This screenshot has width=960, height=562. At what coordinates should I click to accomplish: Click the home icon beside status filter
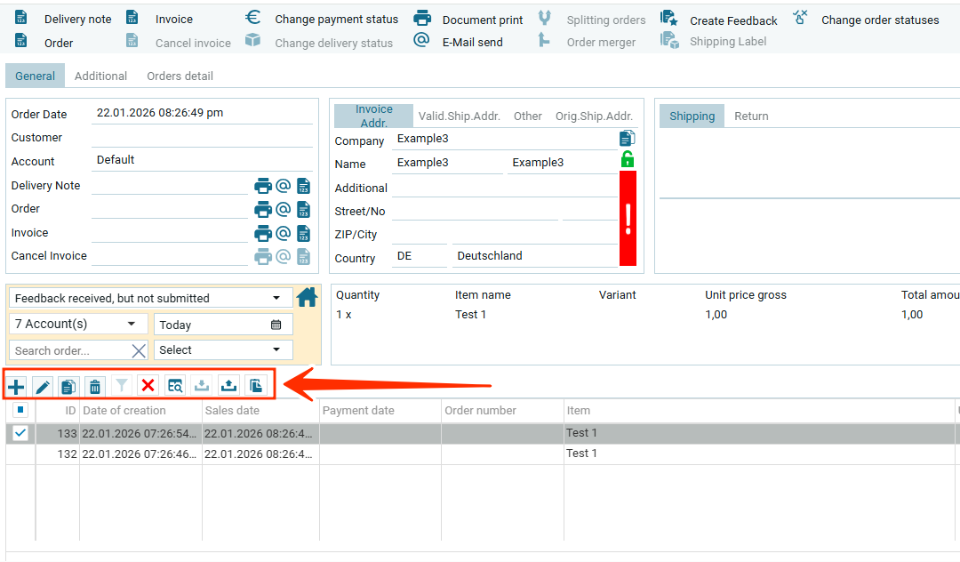[x=307, y=297]
